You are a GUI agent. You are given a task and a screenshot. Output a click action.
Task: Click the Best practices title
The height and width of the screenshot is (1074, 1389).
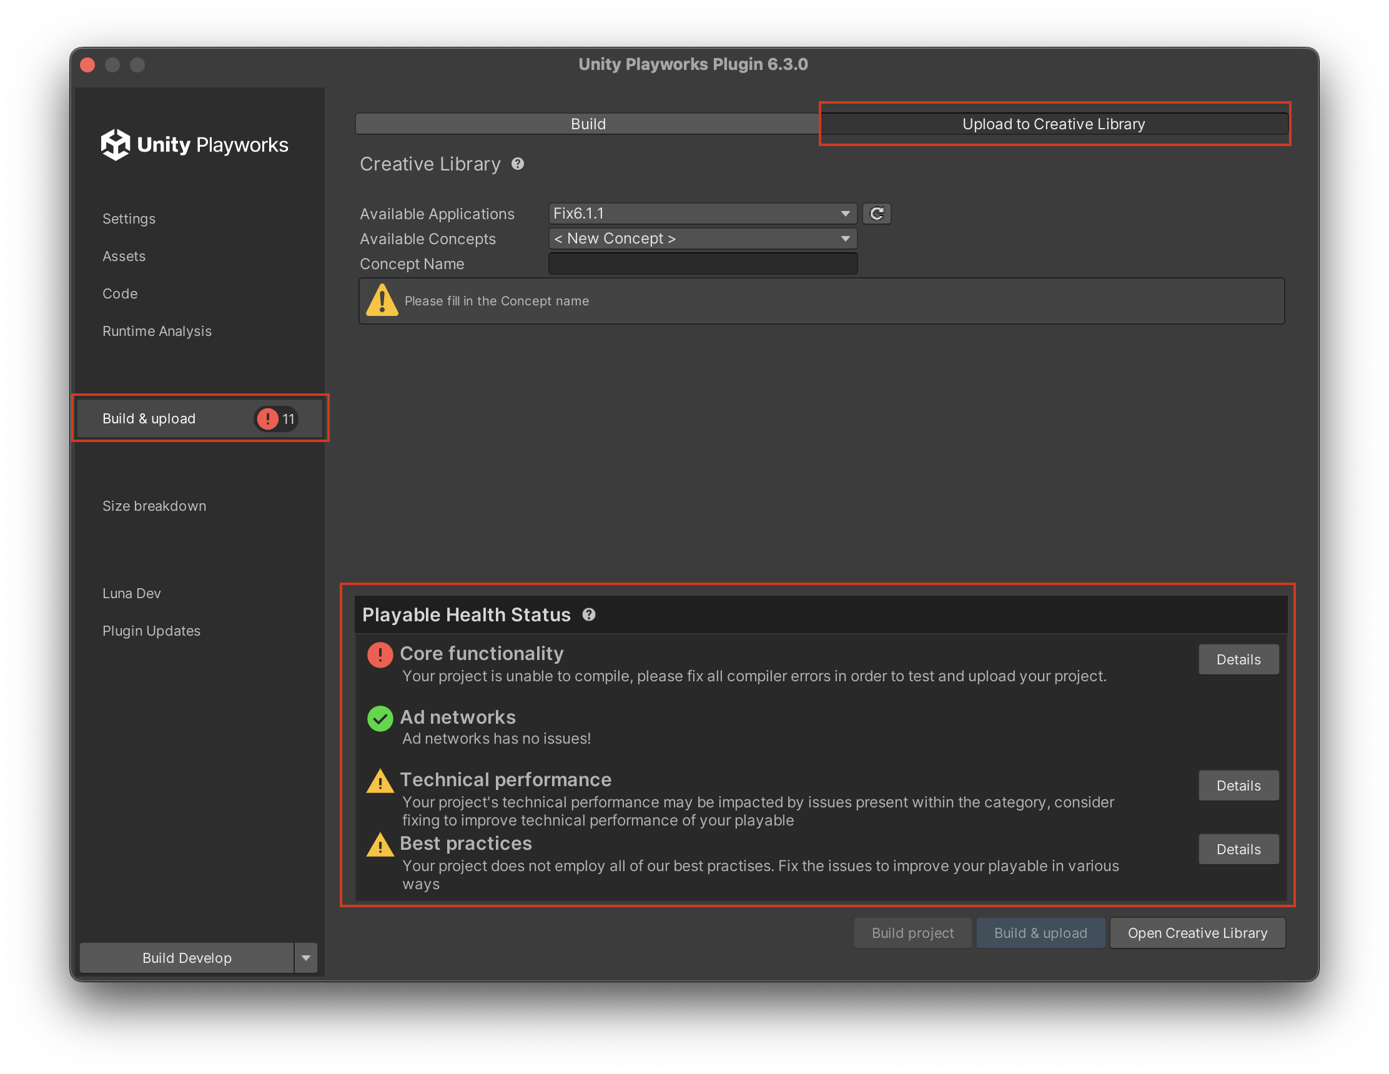[x=465, y=843]
